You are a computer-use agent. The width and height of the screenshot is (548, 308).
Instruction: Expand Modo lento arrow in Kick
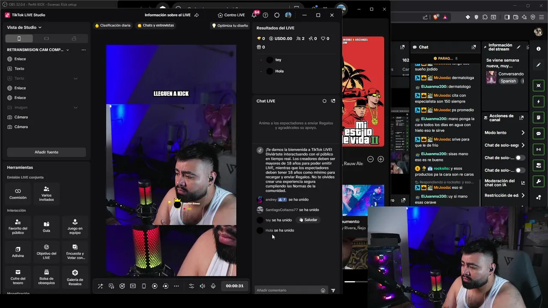[x=523, y=133]
